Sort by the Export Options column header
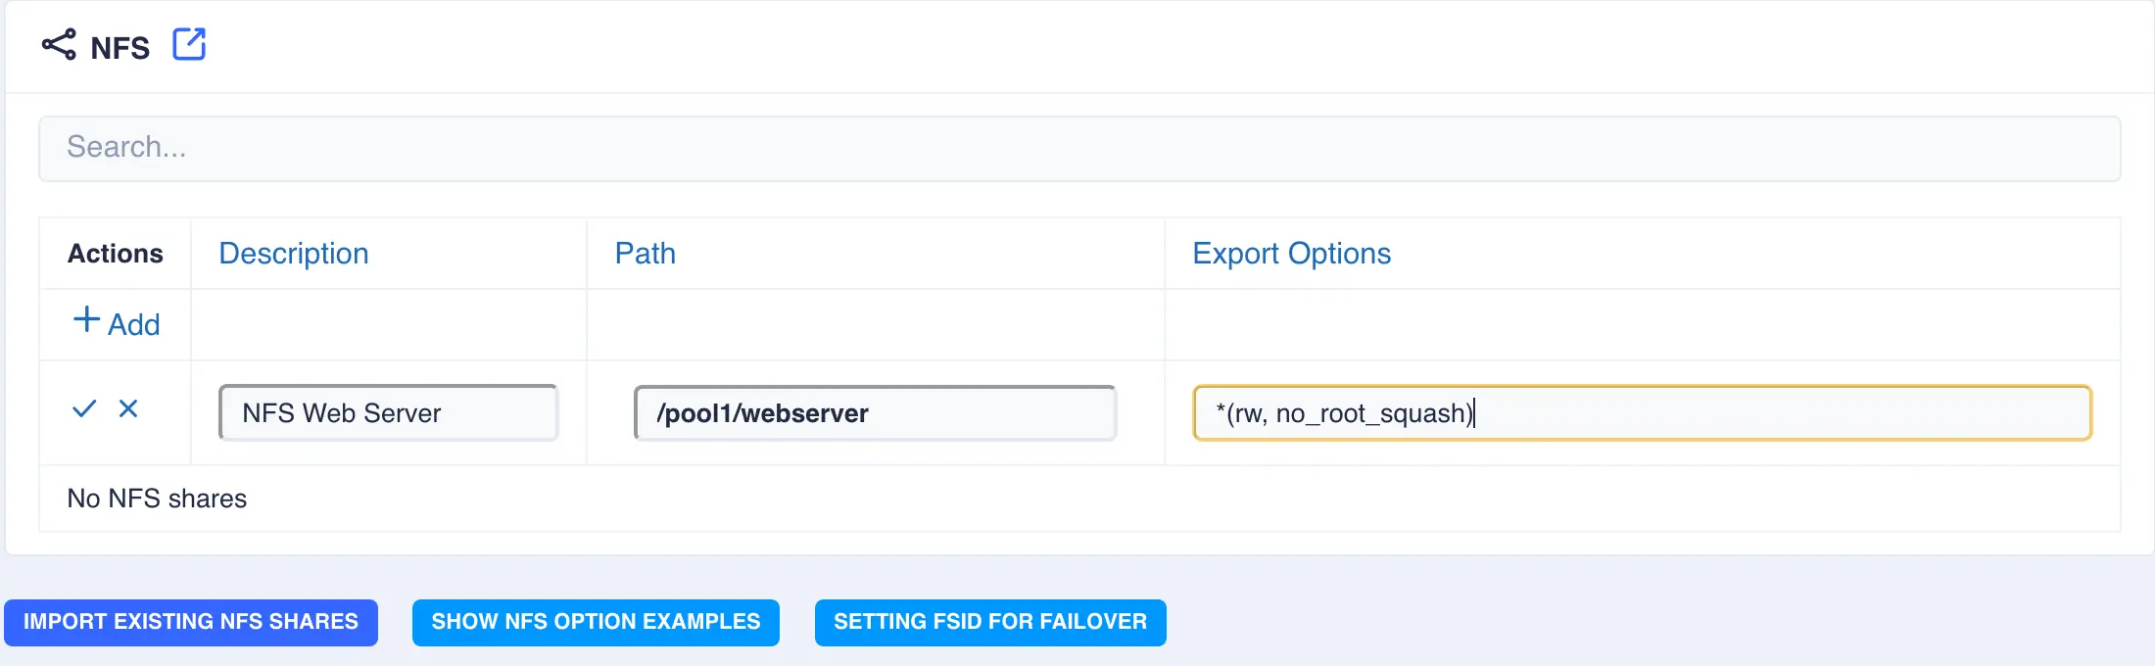Image resolution: width=2155 pixels, height=666 pixels. (1291, 254)
